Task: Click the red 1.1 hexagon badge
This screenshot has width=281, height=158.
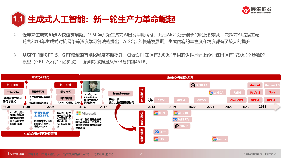Action: pyautogui.click(x=18, y=19)
